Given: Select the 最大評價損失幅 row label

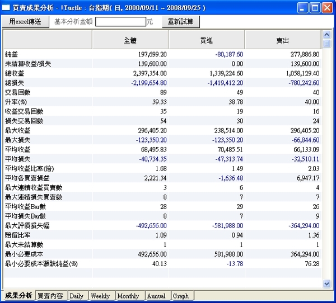Looking at the screenshot, I should coord(27,225).
